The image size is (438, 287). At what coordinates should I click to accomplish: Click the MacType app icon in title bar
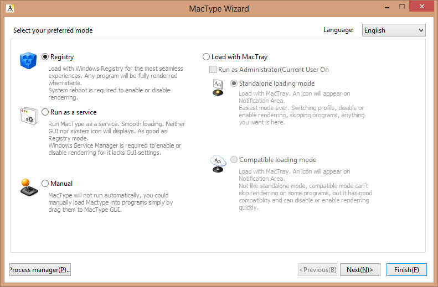(x=10, y=8)
